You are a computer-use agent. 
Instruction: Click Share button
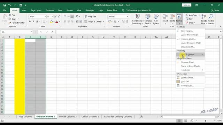click(x=215, y=10)
